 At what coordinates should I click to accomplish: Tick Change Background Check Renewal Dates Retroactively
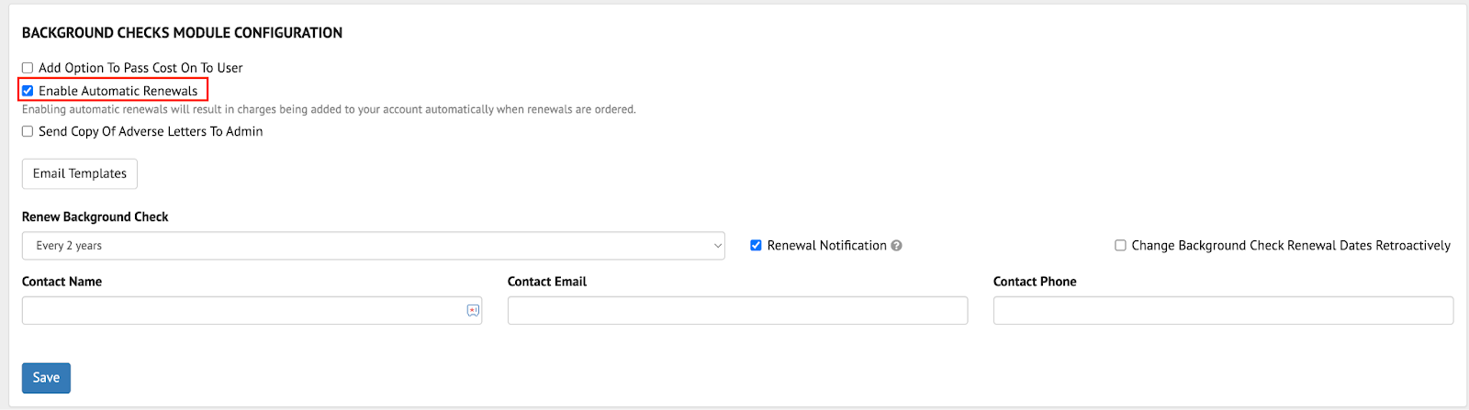pyautogui.click(x=1120, y=246)
